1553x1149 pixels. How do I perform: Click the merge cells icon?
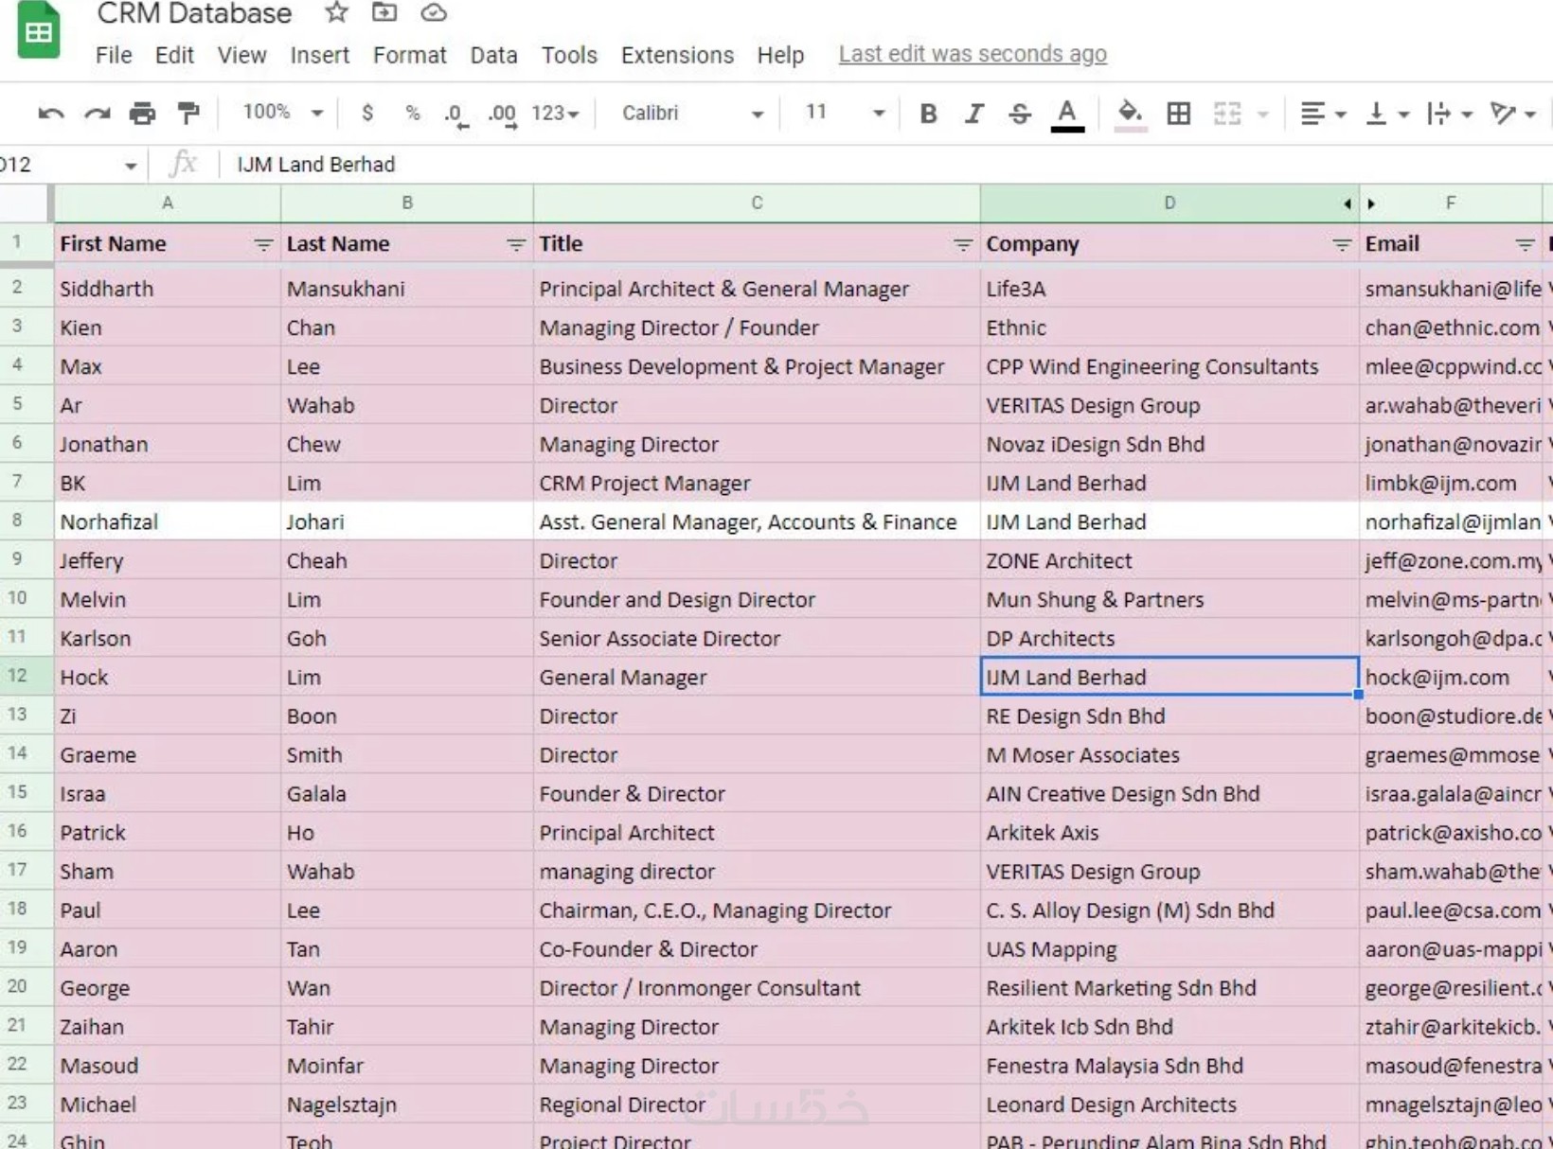tap(1227, 114)
